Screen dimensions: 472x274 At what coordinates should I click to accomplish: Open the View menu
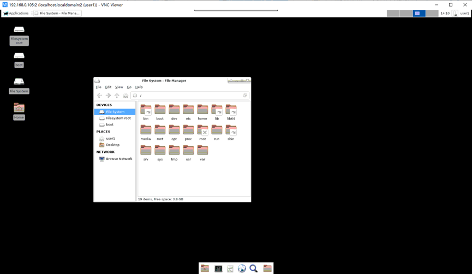(x=119, y=87)
